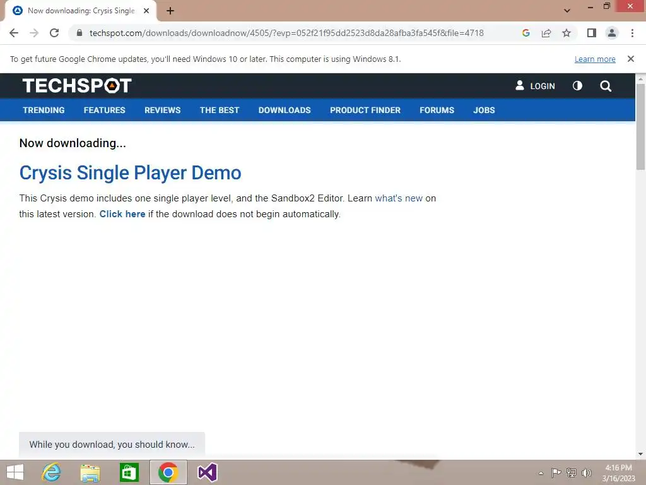646x485 pixels.
Task: Click the address bar URL
Action: pos(286,33)
